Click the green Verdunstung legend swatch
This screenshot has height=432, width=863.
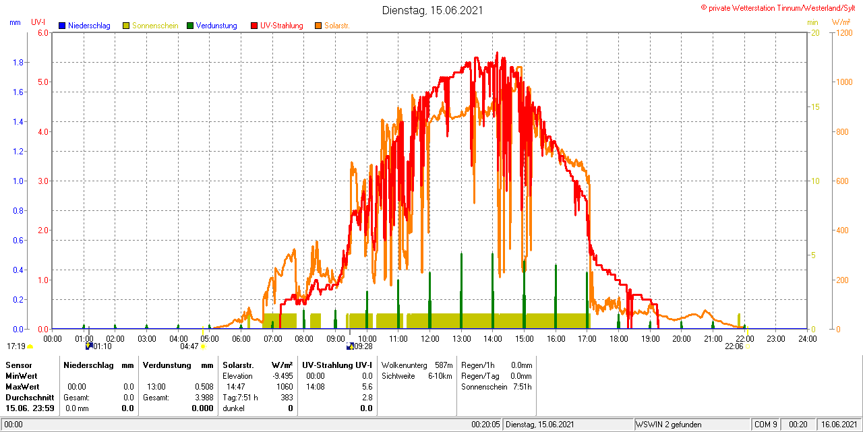(190, 26)
